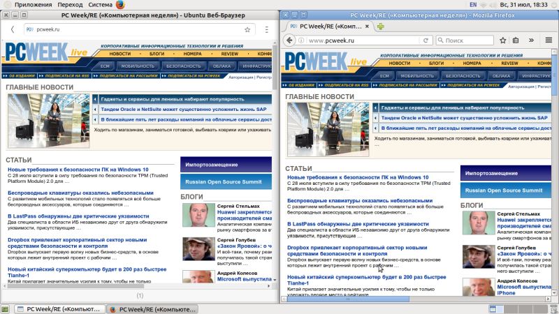
Task: Open Приложения menu
Action: pos(33,5)
